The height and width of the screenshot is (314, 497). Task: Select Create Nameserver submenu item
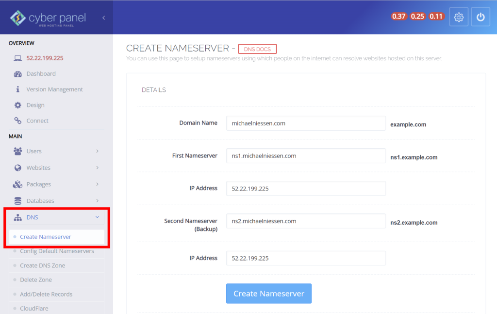(56, 237)
